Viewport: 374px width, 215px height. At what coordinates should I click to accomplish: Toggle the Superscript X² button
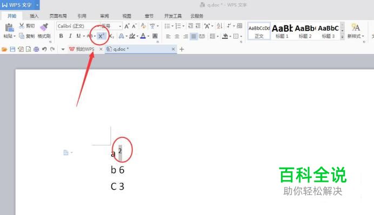(x=101, y=36)
